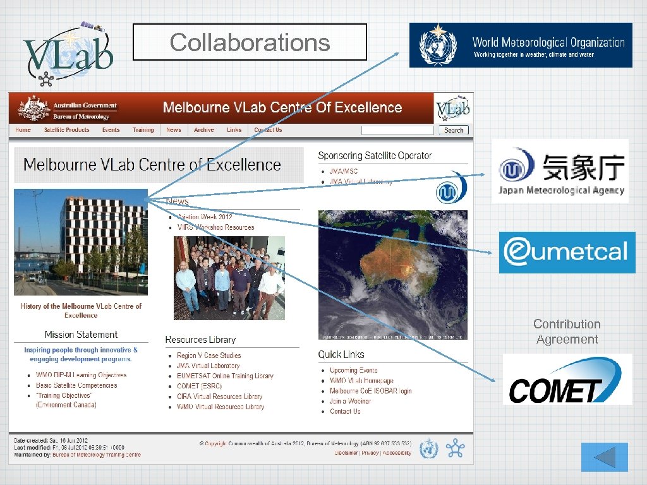Image resolution: width=647 pixels, height=485 pixels.
Task: Open the News menu item
Action: pos(174,130)
